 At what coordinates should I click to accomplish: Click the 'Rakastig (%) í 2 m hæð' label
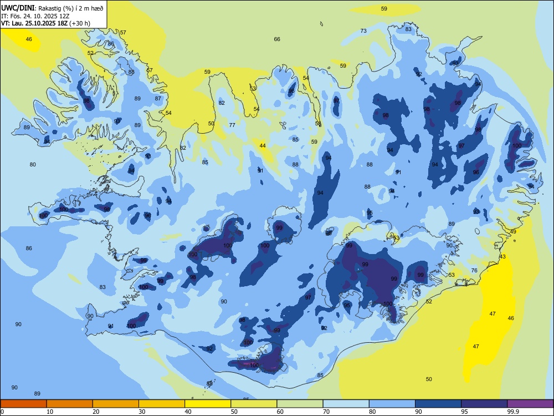[x=71, y=8]
